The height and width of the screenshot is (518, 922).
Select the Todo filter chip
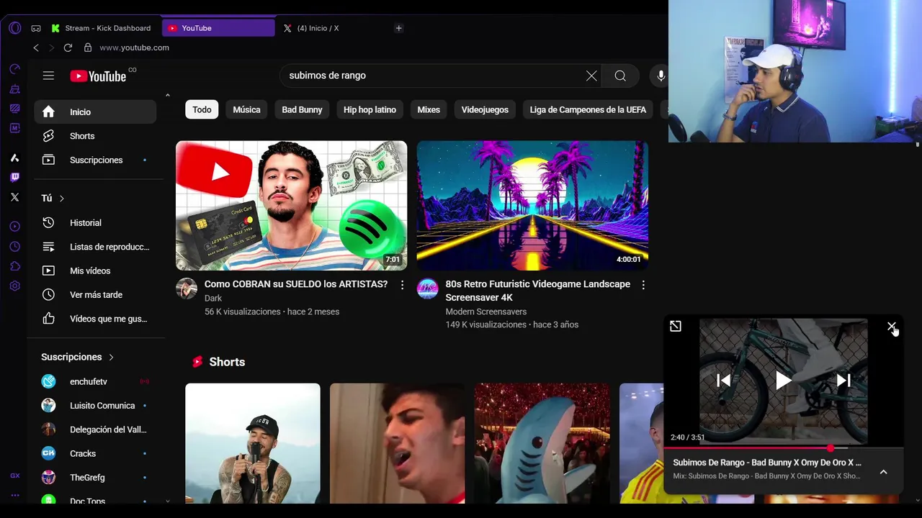[x=202, y=109]
